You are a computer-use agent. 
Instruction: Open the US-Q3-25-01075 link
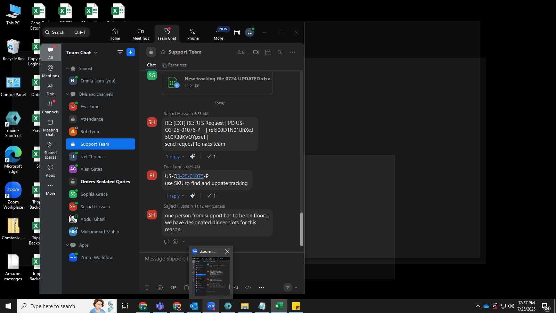190,176
